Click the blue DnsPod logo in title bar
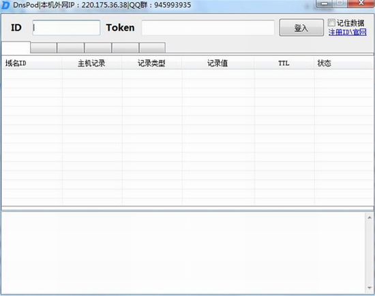375x296 pixels. (5, 5)
